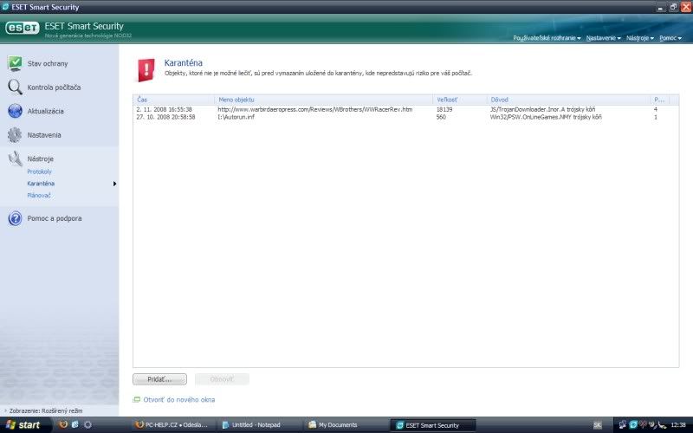Click the JS/TrojanDownloader.Inor.A reason cell
693x433 pixels.
542,109
